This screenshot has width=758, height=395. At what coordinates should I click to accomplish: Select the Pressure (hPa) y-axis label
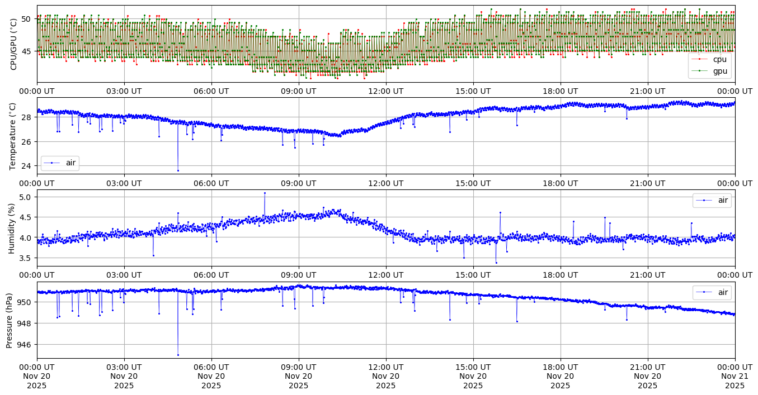[10, 320]
